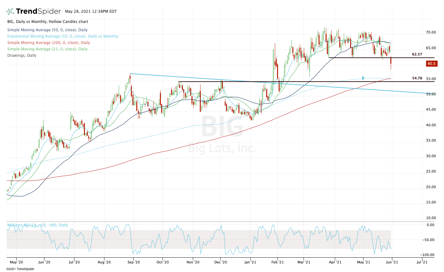Click the 45.00 price axis label
The width and height of the screenshot is (444, 272).
coord(431,110)
